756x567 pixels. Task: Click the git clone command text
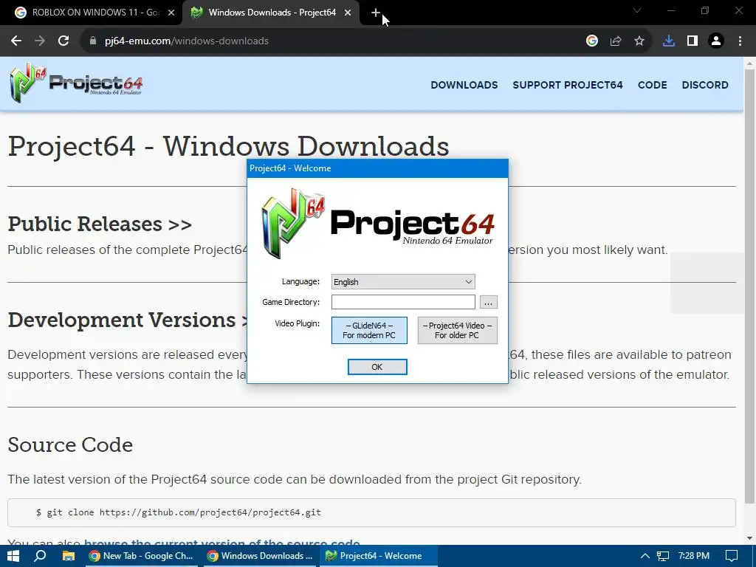[x=179, y=512]
